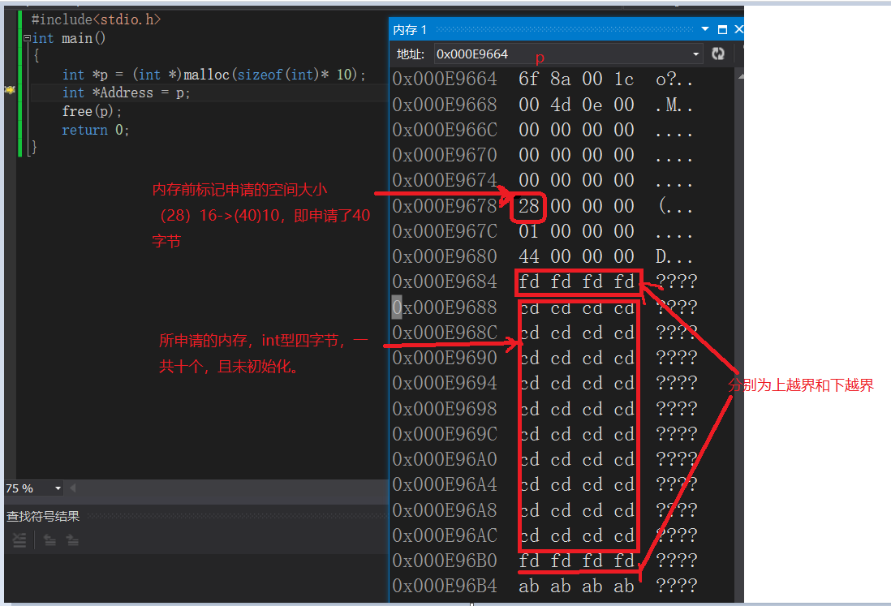Viewport: 891px width, 606px height.
Task: Click the clear results icon under 查找符号结果
Action: [19, 539]
